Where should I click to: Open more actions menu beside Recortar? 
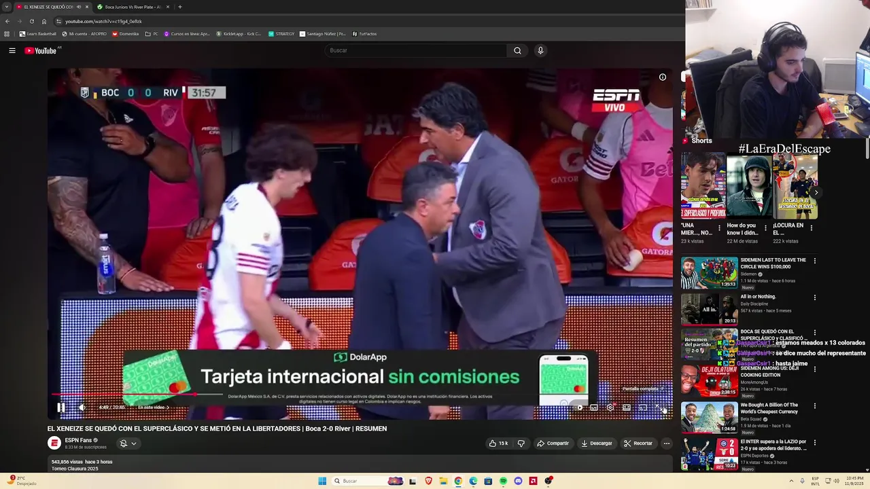coord(667,443)
